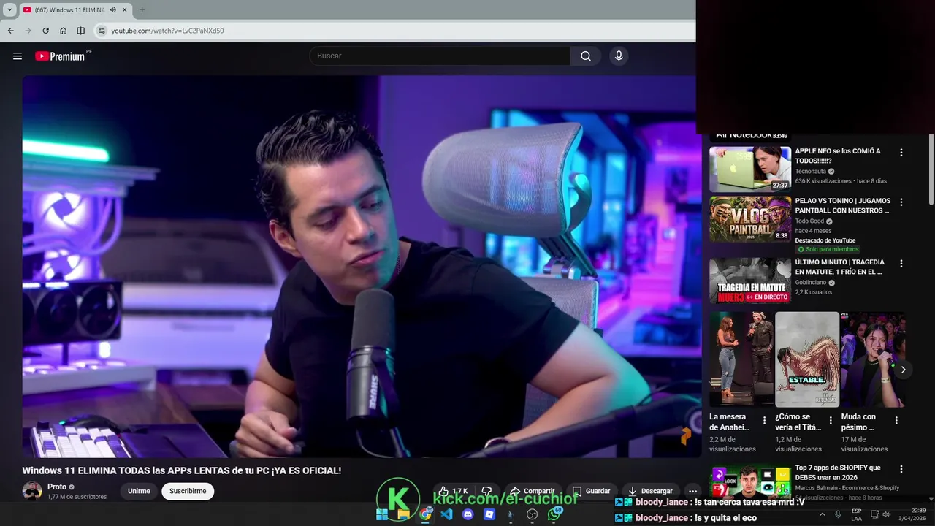Screen dimensions: 935x526
Task: Open the Proto channel avatar
Action: [32, 491]
